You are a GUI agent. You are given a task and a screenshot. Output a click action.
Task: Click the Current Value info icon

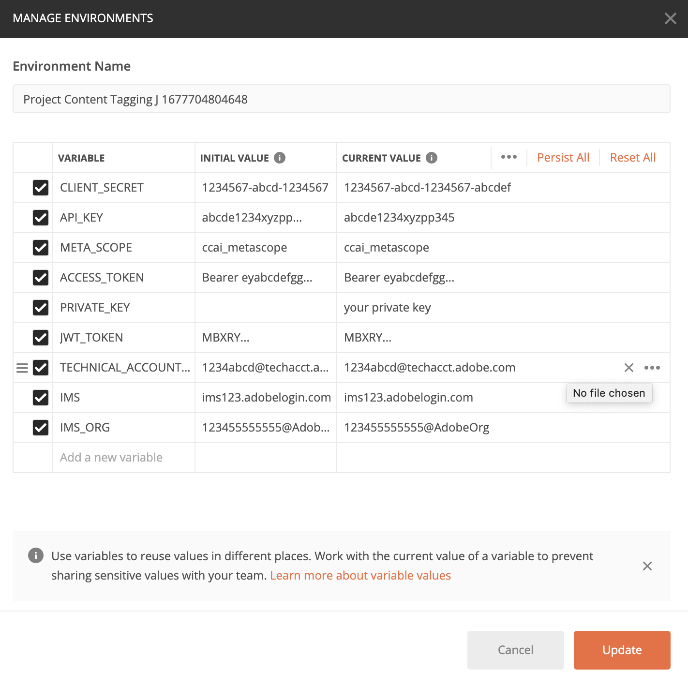(x=432, y=158)
